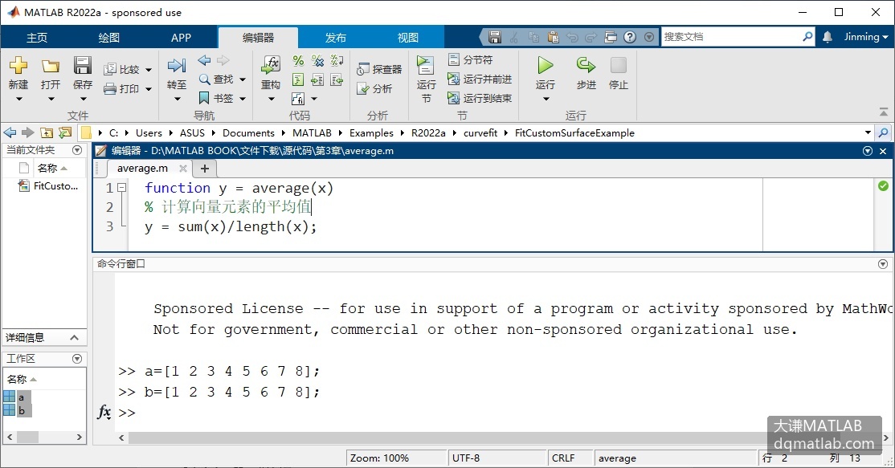Screen dimensions: 895x468
Task: Click the green Run (运行) play icon
Action: pos(545,65)
